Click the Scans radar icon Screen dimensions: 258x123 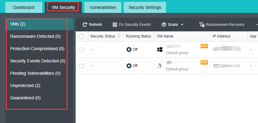pos(164,25)
